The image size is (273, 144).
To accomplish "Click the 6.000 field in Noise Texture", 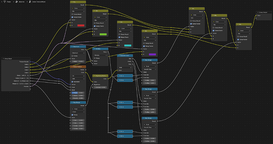I will (78, 98).
